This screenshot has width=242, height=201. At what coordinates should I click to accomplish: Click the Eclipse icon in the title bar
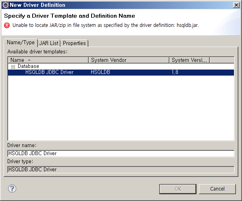coord(5,5)
